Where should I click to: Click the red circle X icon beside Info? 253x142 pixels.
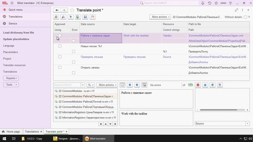198,85
